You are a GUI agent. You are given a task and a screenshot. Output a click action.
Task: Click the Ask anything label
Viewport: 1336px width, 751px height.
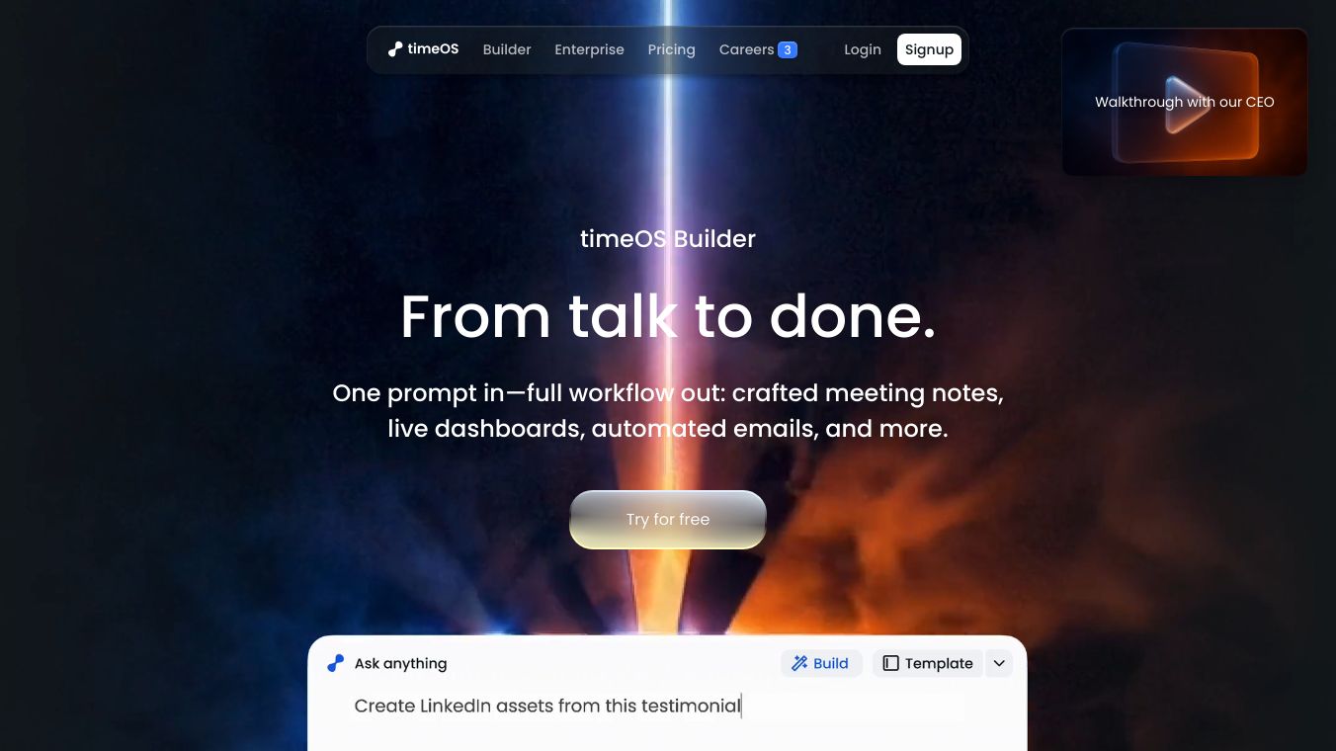[400, 663]
